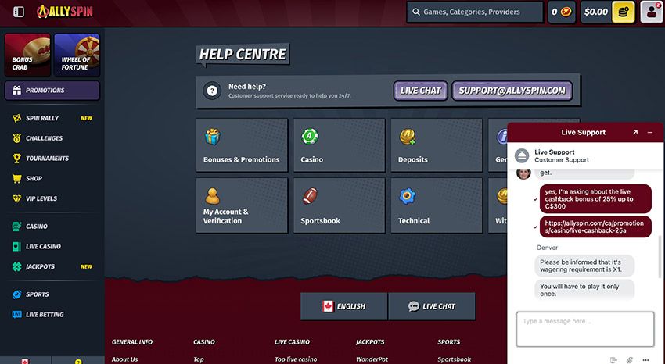
Task: Click the Deposits coin help icon
Action: 408,137
